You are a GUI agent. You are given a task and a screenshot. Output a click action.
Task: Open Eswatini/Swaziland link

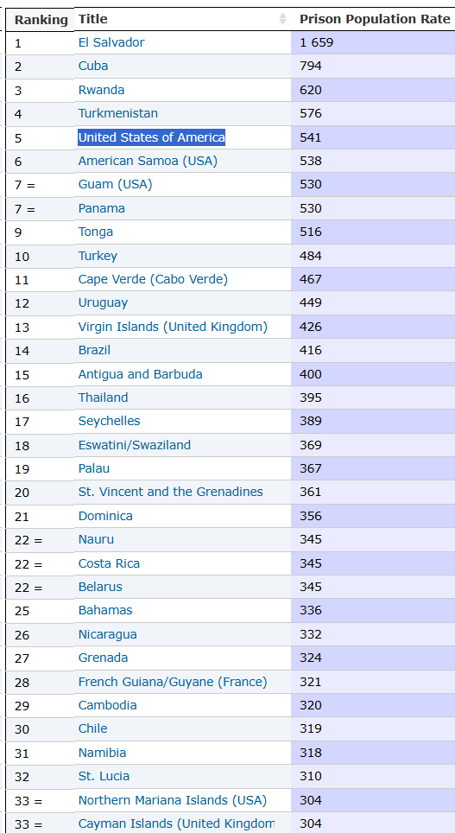click(135, 445)
